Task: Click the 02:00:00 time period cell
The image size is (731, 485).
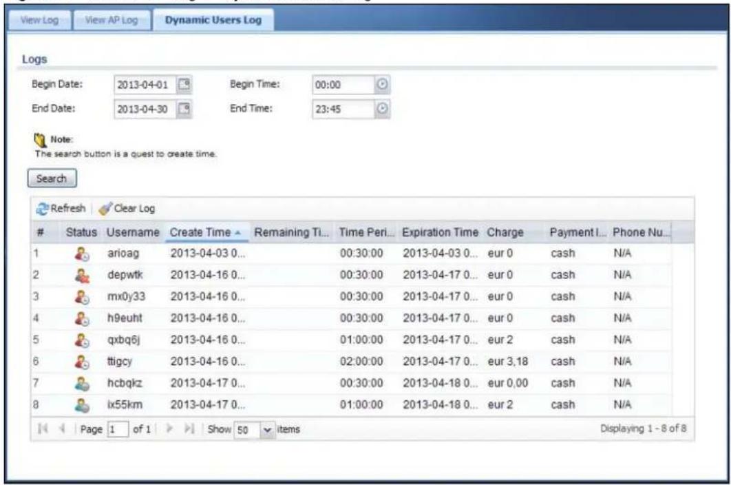Action: pyautogui.click(x=361, y=361)
